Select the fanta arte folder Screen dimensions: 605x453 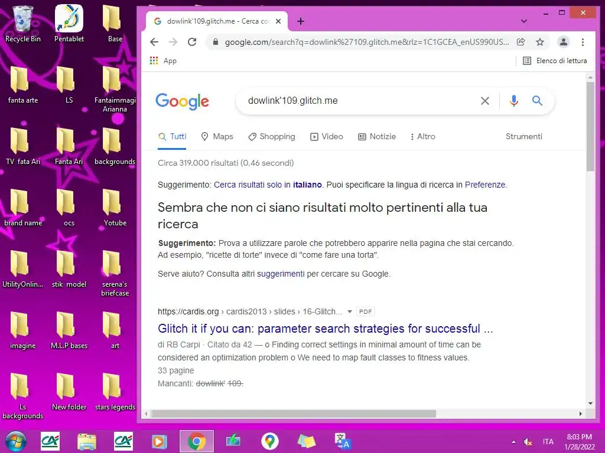[23, 85]
